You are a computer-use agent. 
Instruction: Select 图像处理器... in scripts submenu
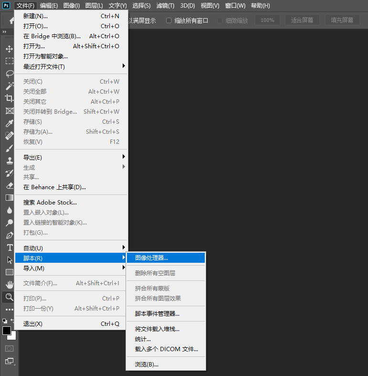pos(166,258)
